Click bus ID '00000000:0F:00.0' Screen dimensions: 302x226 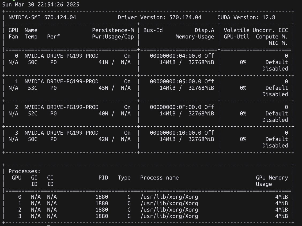pos(176,107)
